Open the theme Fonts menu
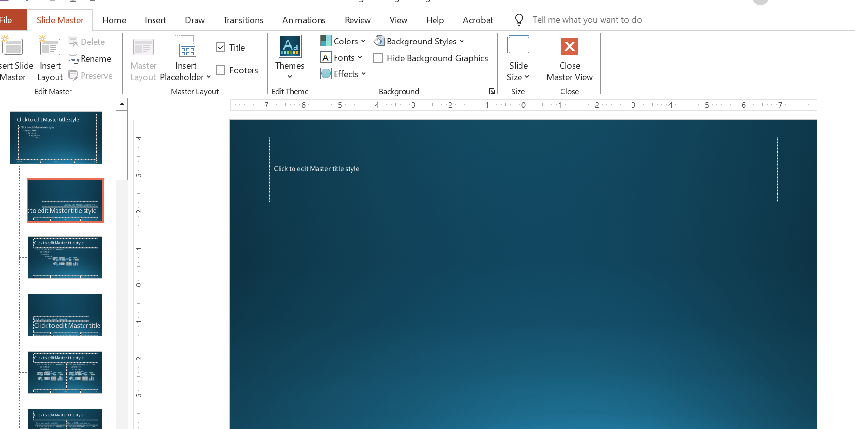The width and height of the screenshot is (855, 429). [341, 58]
